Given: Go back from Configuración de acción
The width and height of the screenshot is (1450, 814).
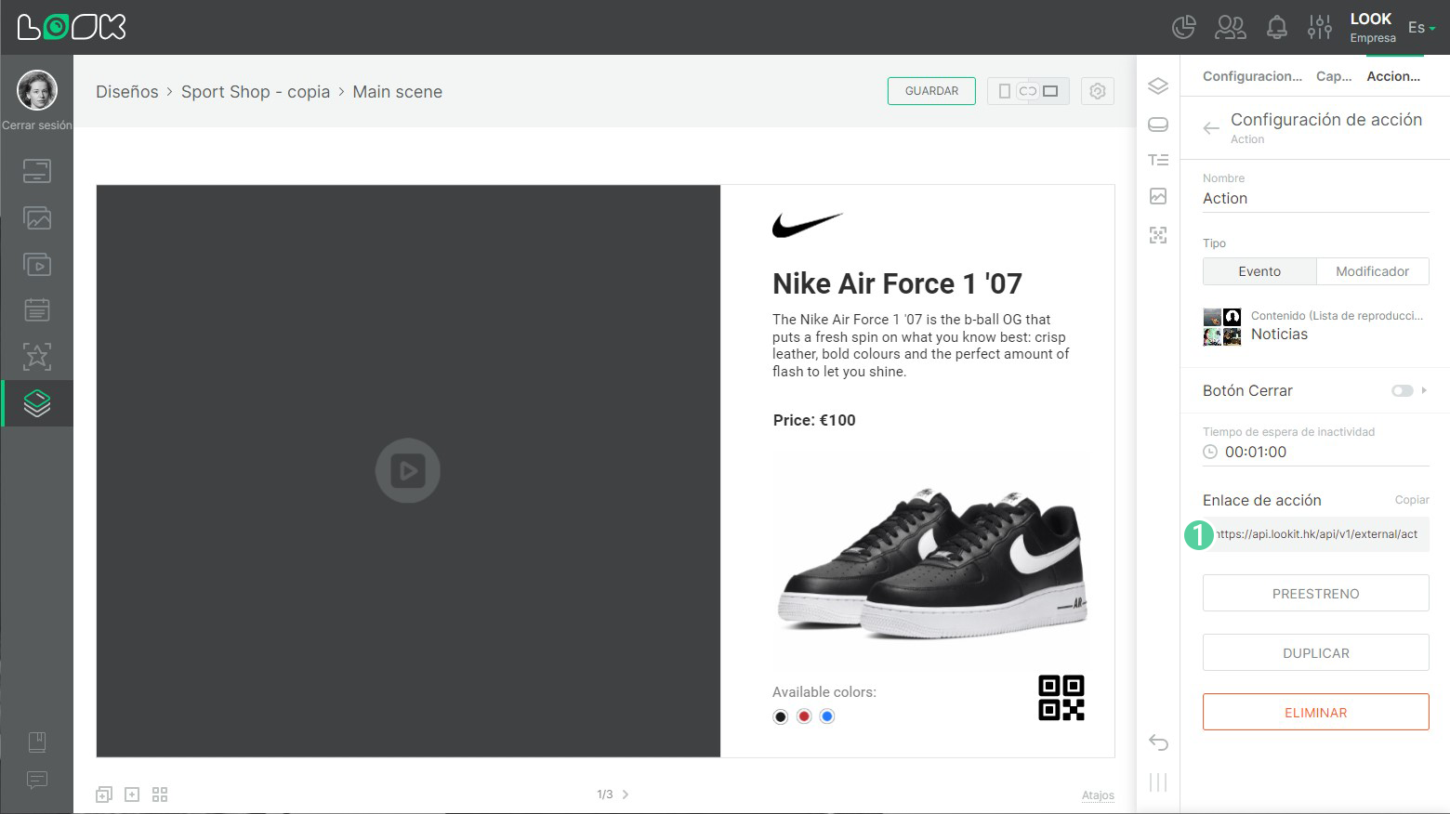Looking at the screenshot, I should [x=1211, y=128].
